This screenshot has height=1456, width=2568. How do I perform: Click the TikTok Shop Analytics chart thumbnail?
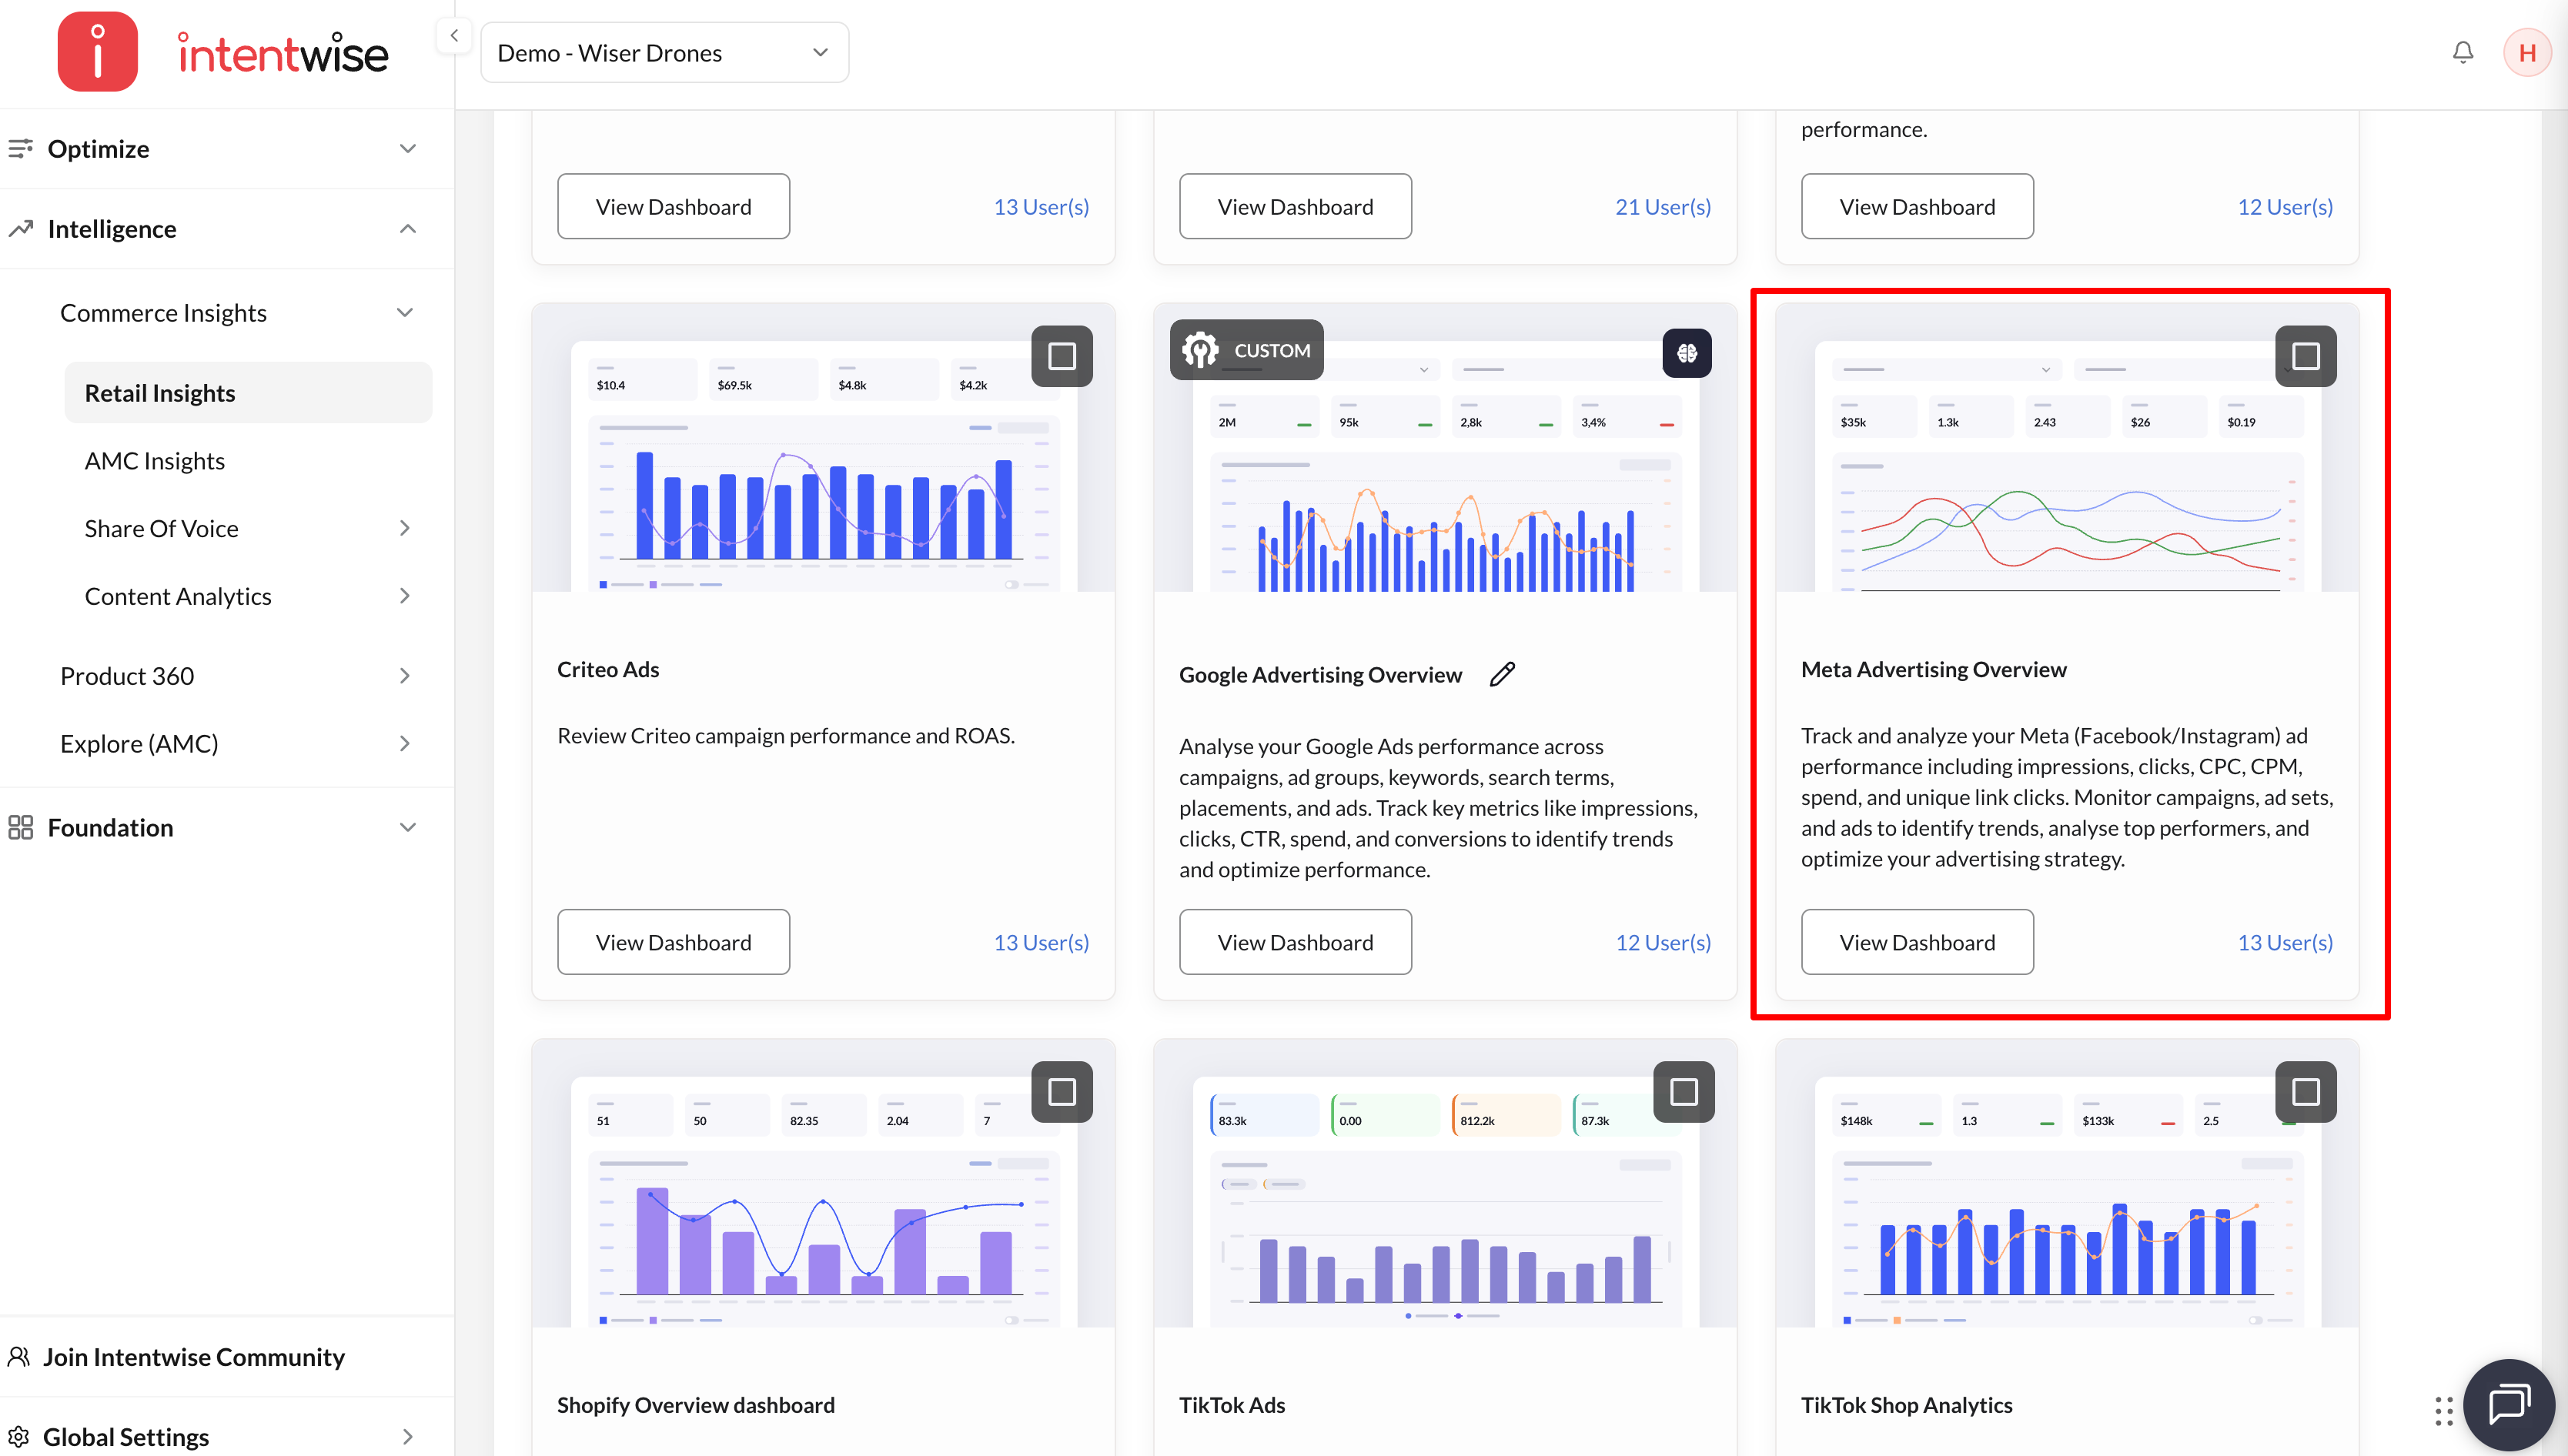pyautogui.click(x=2068, y=1184)
